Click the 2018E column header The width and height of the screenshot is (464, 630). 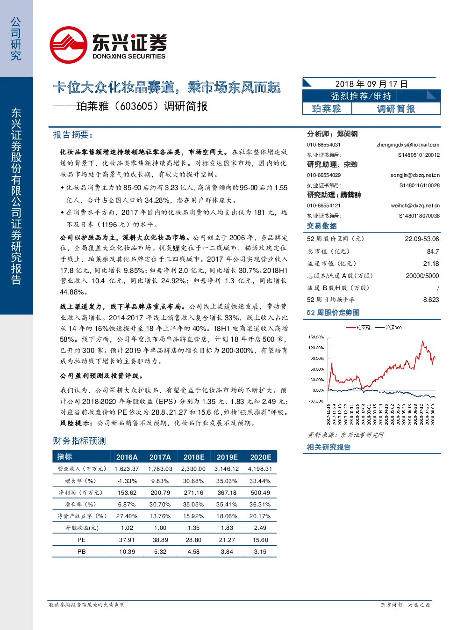click(x=193, y=457)
